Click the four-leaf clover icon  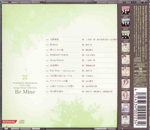tap(25, 77)
